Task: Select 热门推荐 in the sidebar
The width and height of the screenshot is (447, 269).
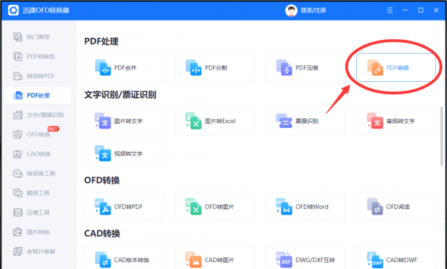Action: tap(38, 36)
